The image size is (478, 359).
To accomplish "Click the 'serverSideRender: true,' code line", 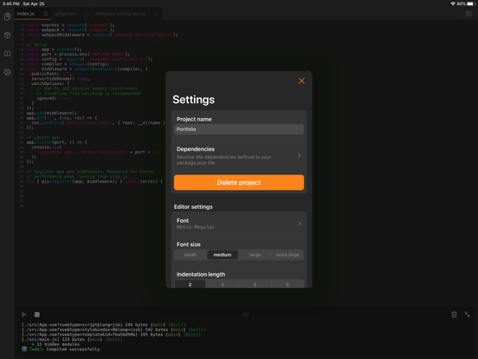I will point(61,78).
